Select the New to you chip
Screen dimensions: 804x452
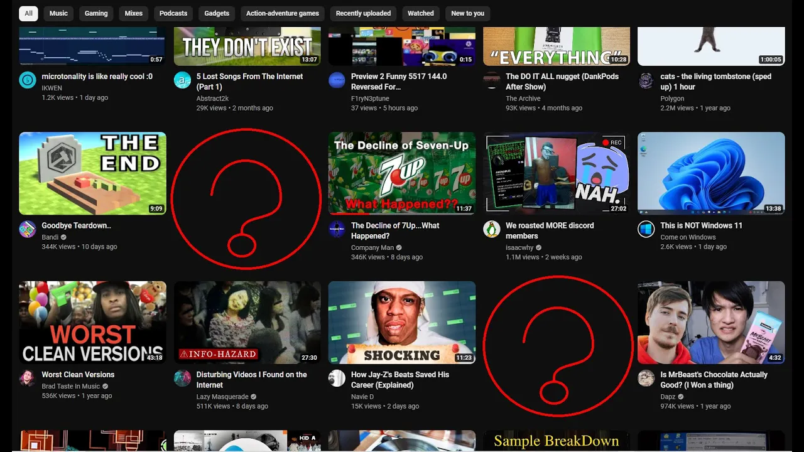tap(468, 13)
